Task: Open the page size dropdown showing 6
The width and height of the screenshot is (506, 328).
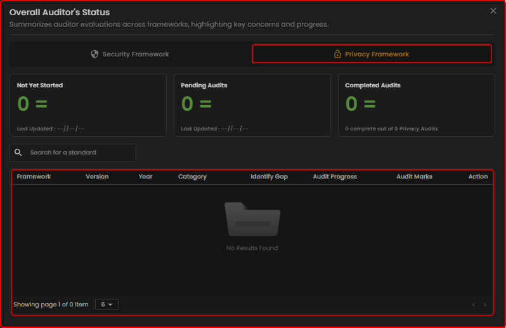Action: pos(107,305)
